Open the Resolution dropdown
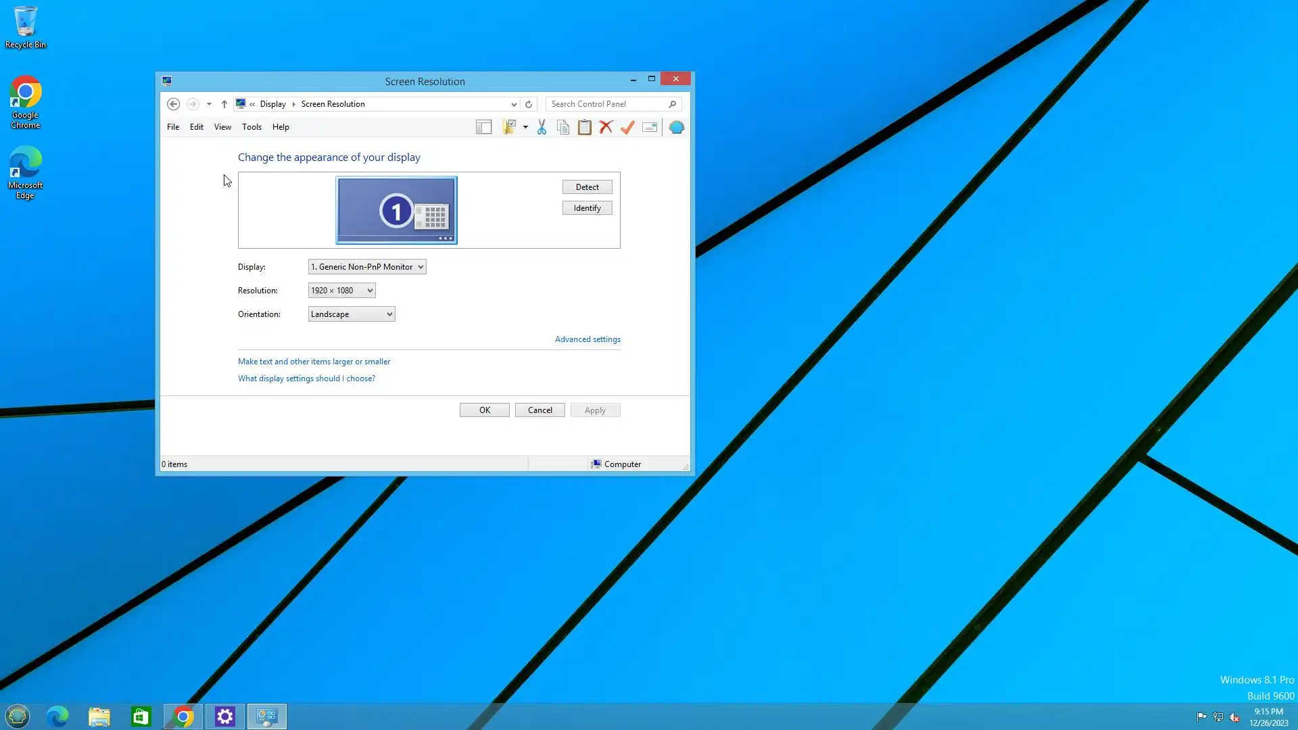 [x=341, y=291]
